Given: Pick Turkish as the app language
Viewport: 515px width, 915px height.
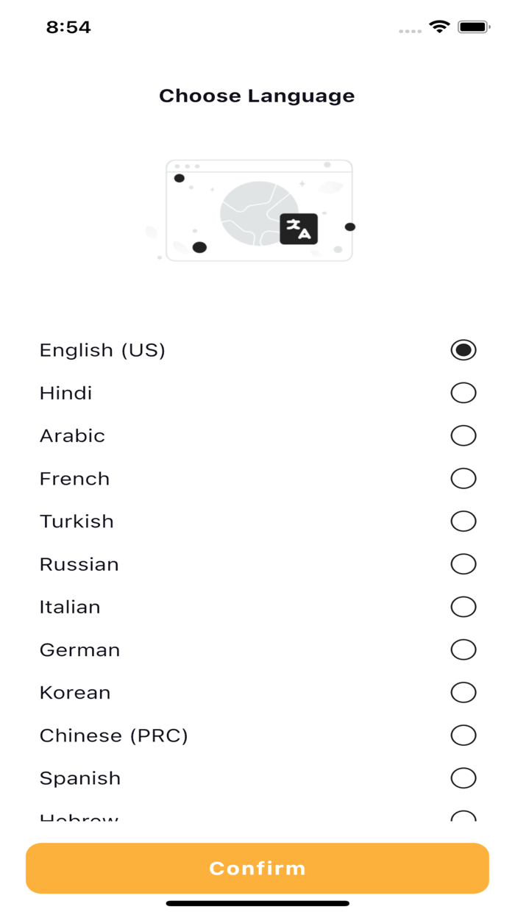Looking at the screenshot, I should click(x=463, y=521).
